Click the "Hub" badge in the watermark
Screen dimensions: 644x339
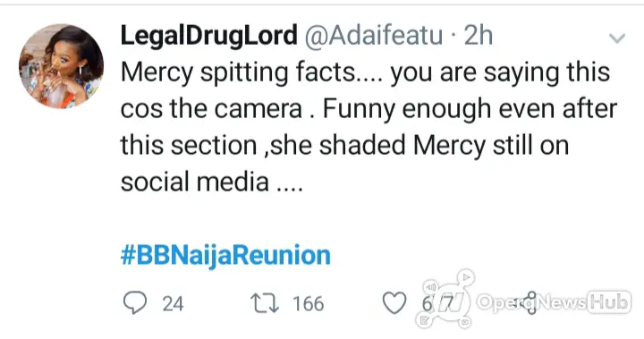(609, 302)
